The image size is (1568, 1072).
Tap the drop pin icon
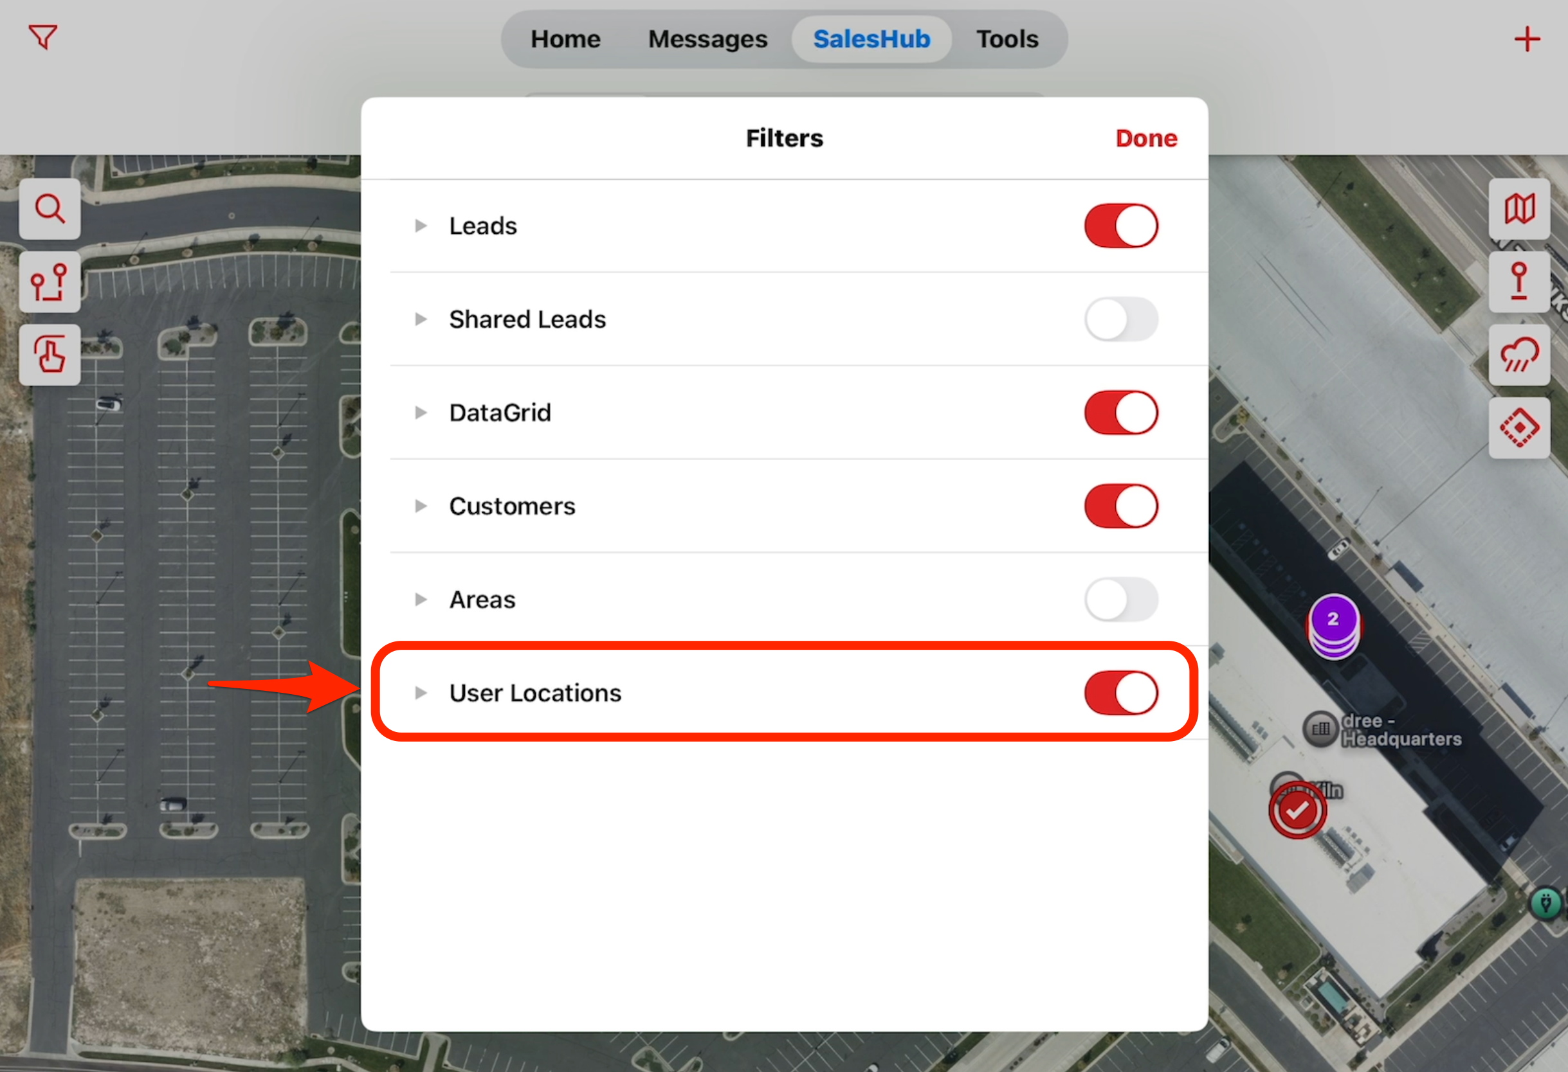1519,282
